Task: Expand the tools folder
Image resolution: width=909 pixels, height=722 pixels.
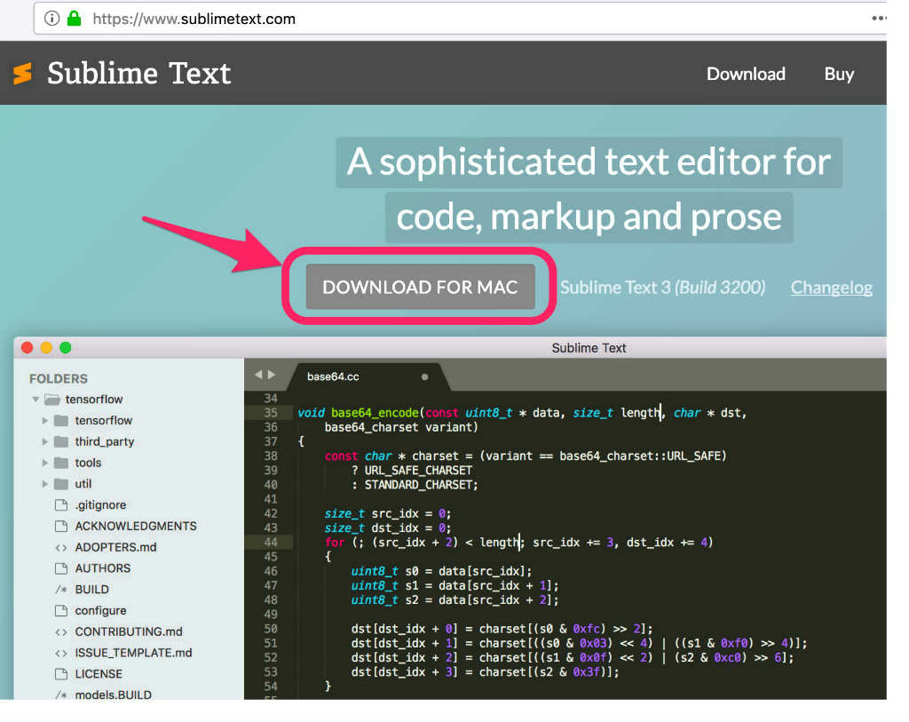Action: [45, 463]
